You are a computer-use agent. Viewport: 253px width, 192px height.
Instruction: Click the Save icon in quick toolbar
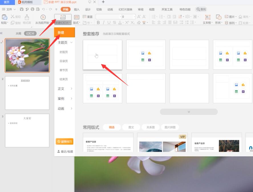point(22,9)
